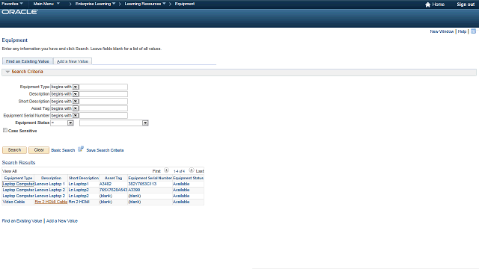Sort by Equipment Status column header
479x269 pixels.
click(188, 178)
